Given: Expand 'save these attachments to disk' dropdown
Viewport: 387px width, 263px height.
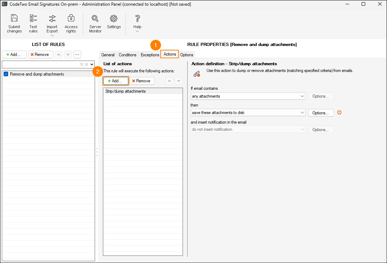Looking at the screenshot, I should [302, 113].
